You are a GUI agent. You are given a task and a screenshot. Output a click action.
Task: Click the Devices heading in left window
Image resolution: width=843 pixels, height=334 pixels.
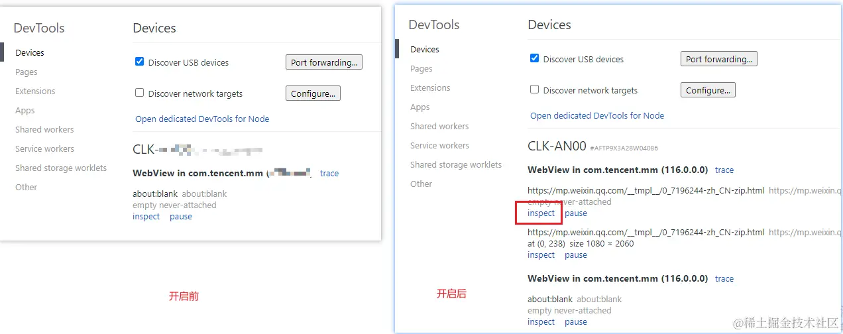point(154,28)
